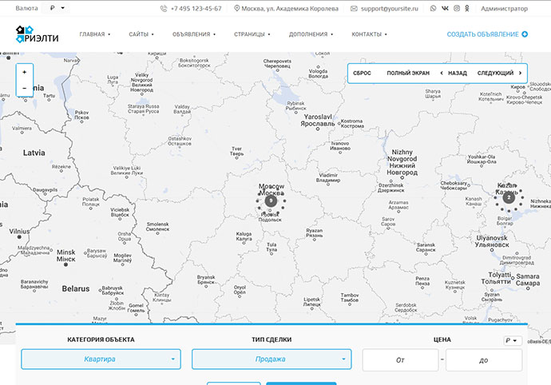Screen dimensions: 551x385
Task: Expand the Категория объекта dropdown
Action: point(101,359)
